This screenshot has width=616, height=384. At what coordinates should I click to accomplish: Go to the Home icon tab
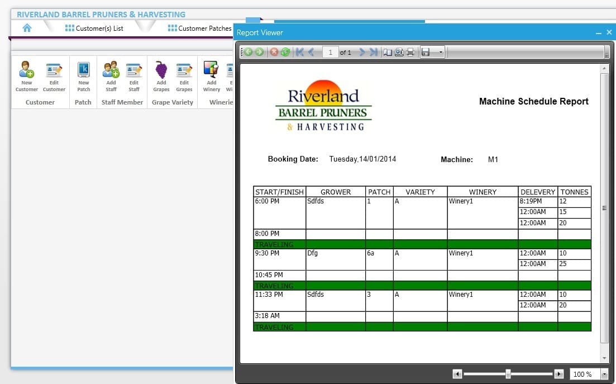pos(27,28)
